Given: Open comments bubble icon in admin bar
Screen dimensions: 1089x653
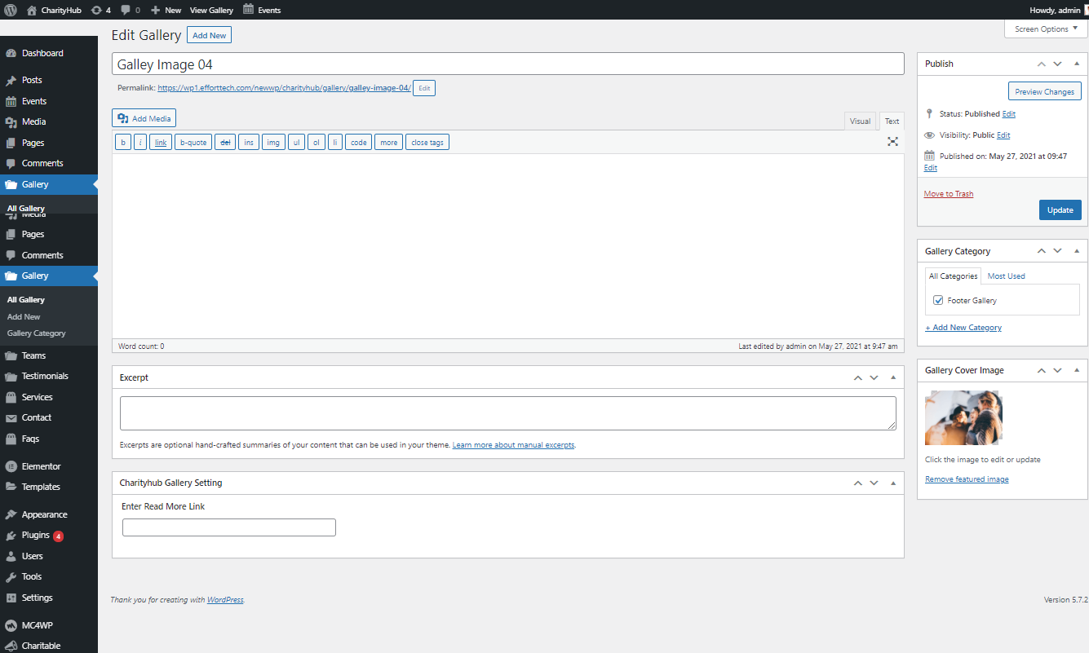Looking at the screenshot, I should click(x=130, y=10).
